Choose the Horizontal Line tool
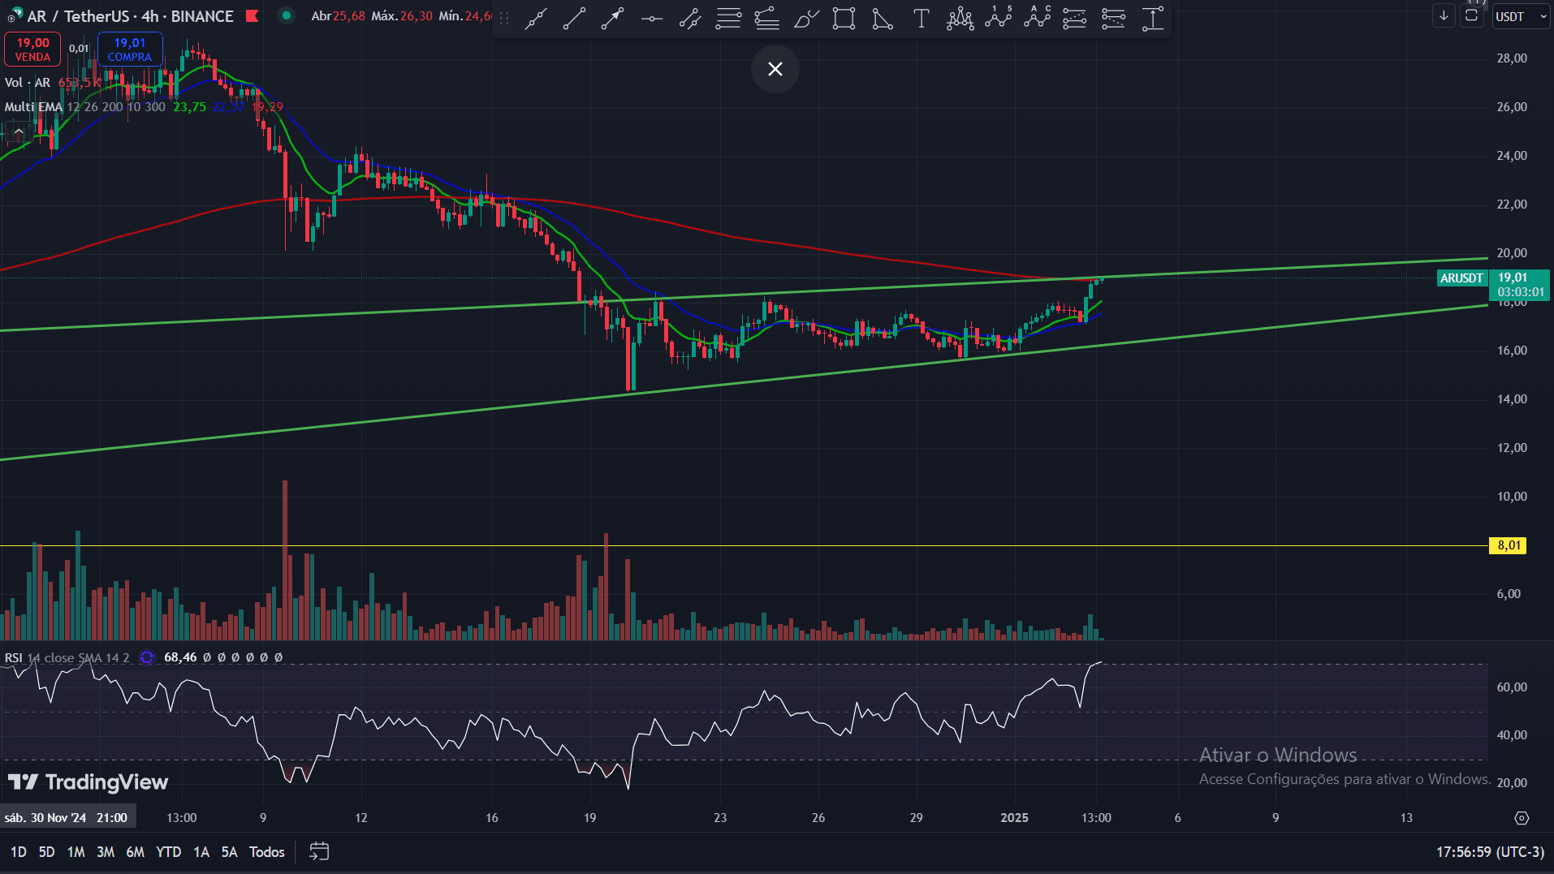Image resolution: width=1554 pixels, height=874 pixels. click(651, 18)
